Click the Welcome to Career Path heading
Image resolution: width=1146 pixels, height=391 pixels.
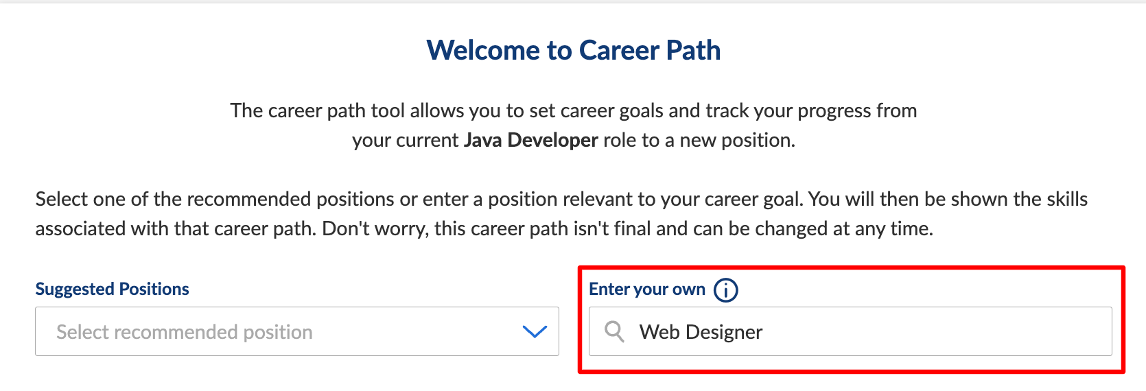point(574,51)
